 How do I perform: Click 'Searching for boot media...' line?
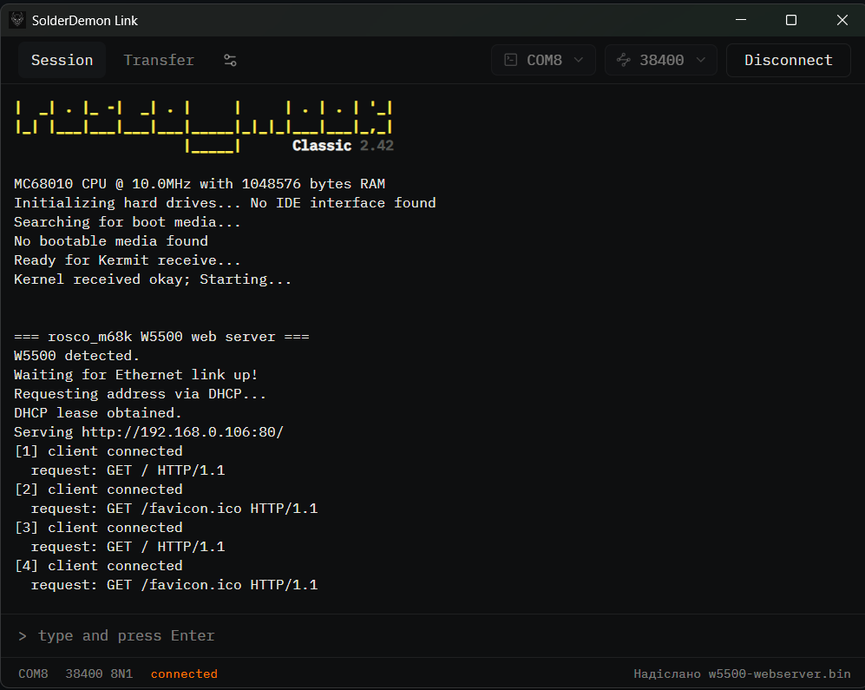[127, 222]
